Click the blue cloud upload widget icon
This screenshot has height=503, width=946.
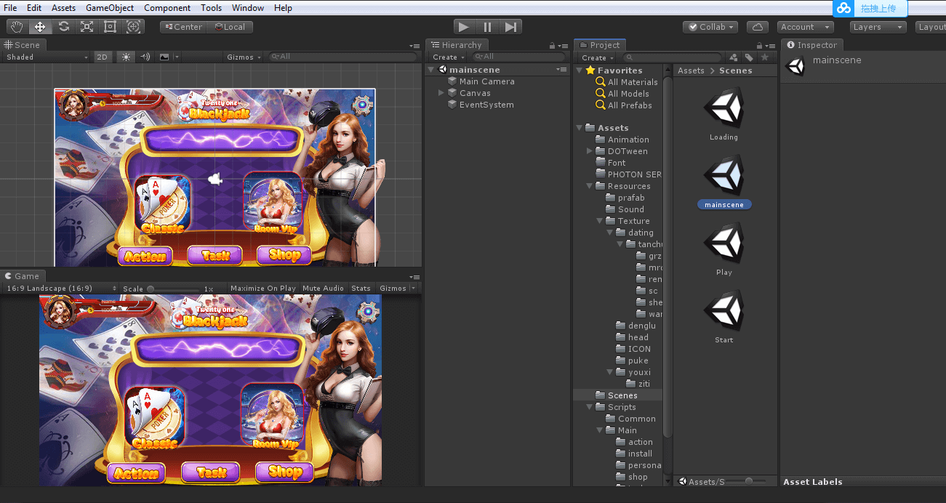coord(843,8)
